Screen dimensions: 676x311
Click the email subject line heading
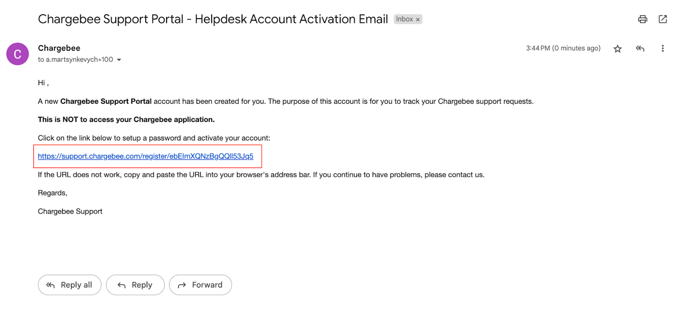[x=213, y=19]
